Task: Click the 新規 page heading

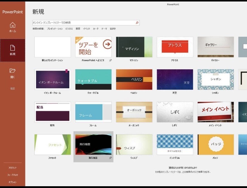Action: tap(38, 12)
